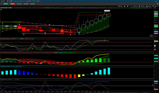Click the MarketForecast study label
The height and width of the screenshot is (93, 159).
coord(4,80)
